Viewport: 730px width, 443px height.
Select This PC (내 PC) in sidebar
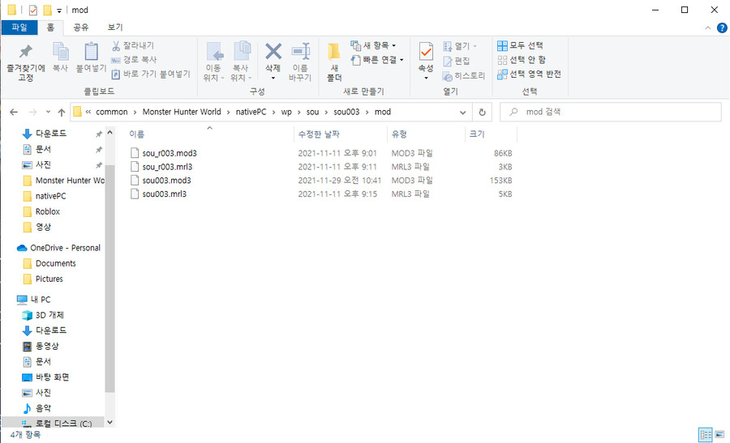(40, 300)
